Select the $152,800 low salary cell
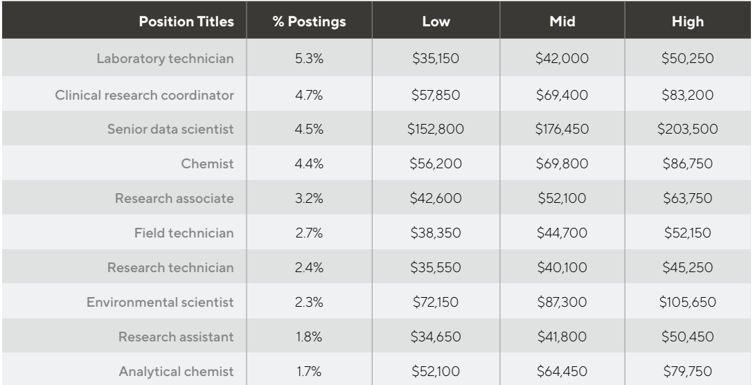753x385 pixels. 436,127
